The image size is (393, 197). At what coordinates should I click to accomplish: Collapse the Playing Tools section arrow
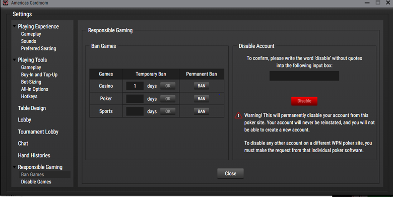tap(14, 59)
